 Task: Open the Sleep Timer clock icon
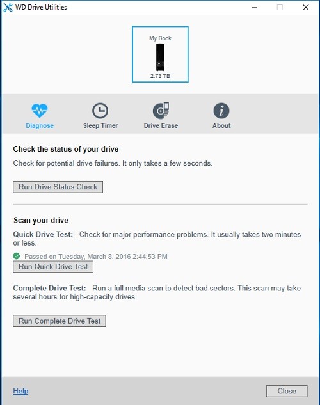click(x=100, y=111)
